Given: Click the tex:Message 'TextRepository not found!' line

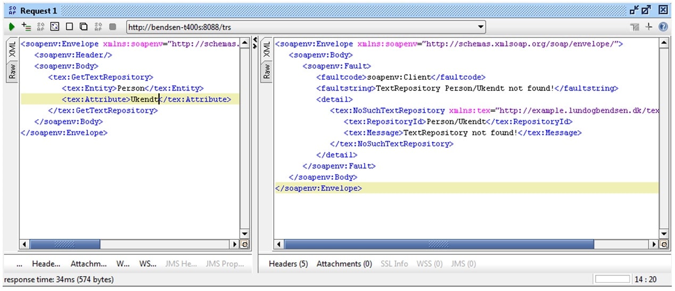Looking at the screenshot, I should [463, 132].
